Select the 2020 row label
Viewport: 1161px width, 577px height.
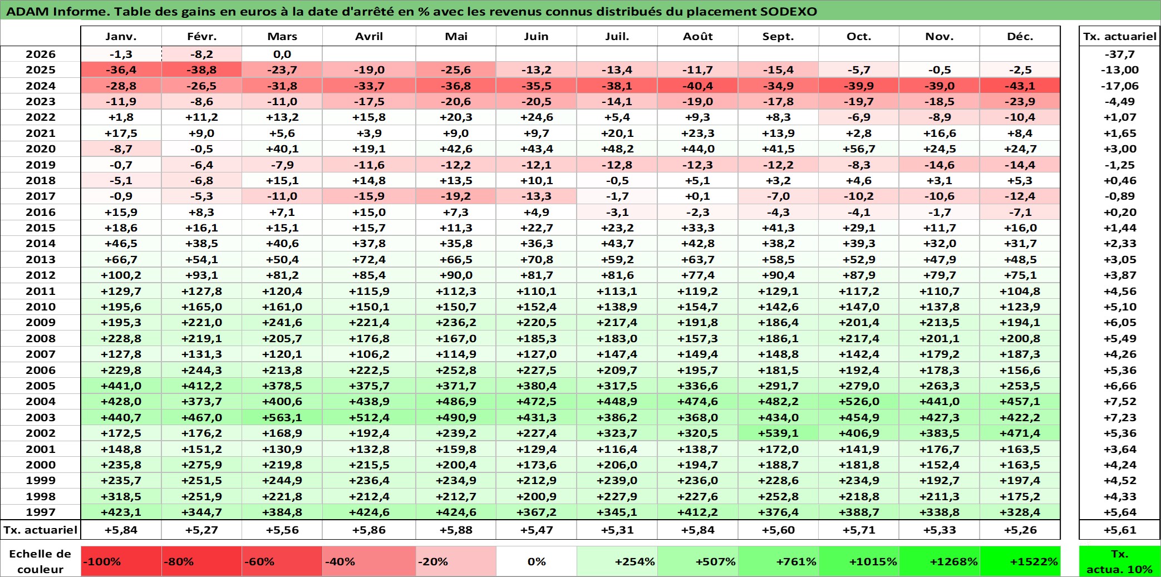click(x=41, y=149)
